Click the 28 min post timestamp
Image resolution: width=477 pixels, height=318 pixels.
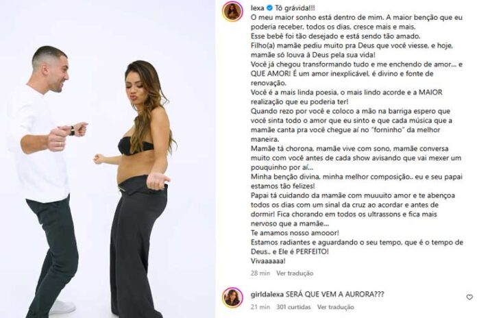tap(260, 273)
